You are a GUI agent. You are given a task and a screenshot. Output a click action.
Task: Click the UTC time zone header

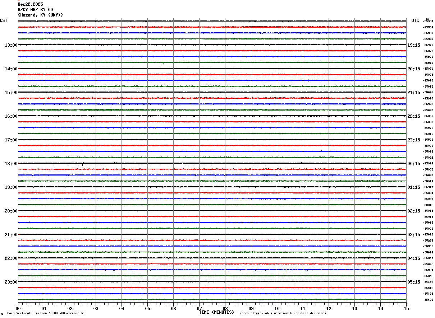pyautogui.click(x=415, y=20)
